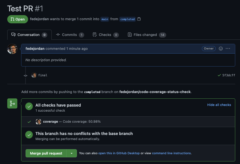Click the Merge pull request button
This screenshot has height=164, width=240.
[46, 153]
